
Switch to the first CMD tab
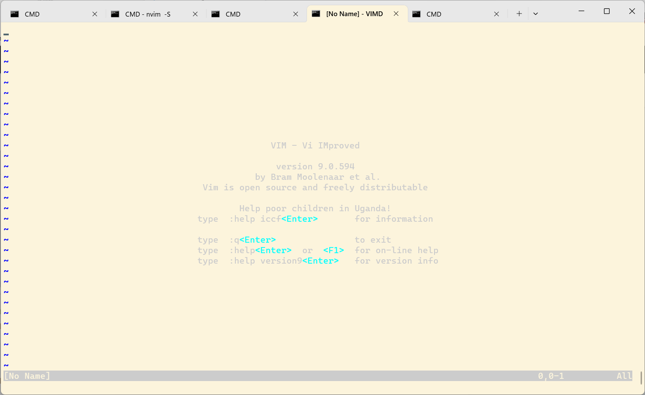48,14
